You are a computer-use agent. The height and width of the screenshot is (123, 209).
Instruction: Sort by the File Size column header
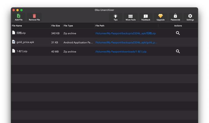click(x=55, y=26)
